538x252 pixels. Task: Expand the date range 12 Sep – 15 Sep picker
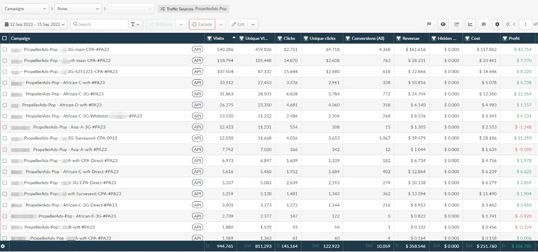35,24
